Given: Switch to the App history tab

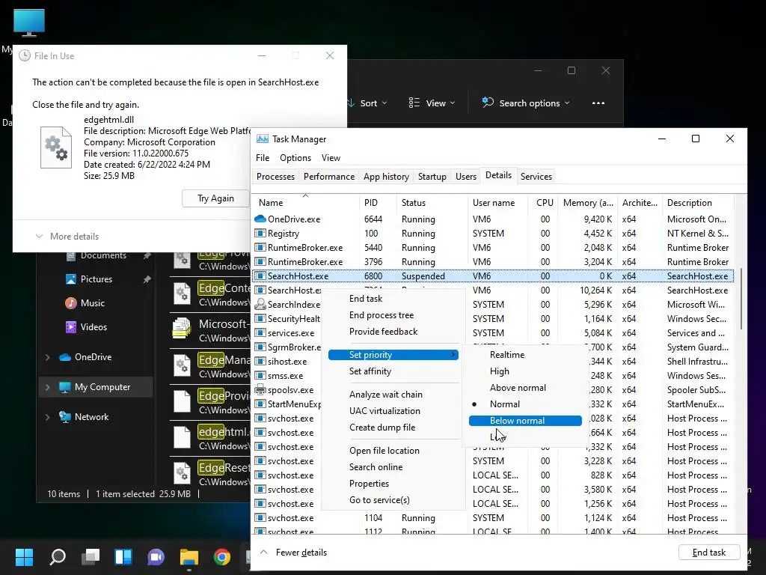Looking at the screenshot, I should pyautogui.click(x=386, y=177).
